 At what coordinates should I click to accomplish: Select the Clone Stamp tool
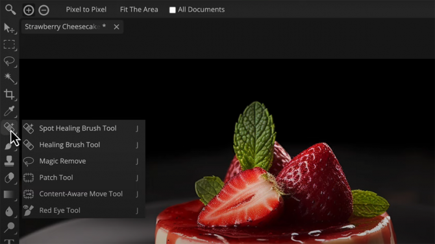(10, 161)
